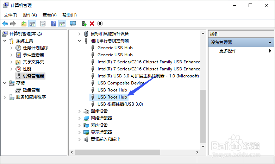Click the Up one level folder icon
The width and height of the screenshot is (275, 164).
[24, 24]
